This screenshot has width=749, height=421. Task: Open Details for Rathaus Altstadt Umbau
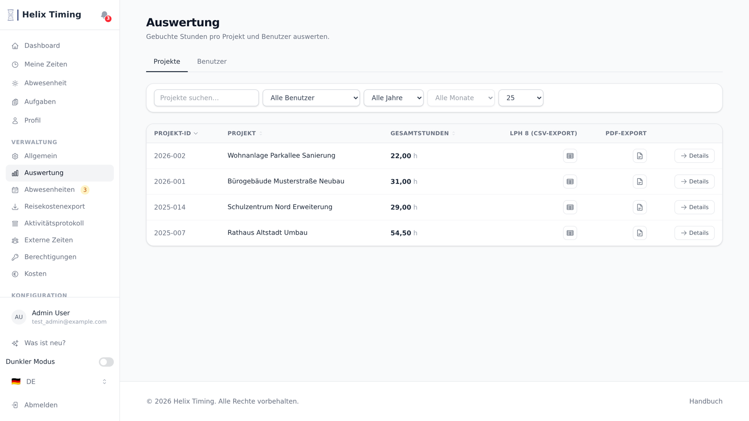click(694, 233)
